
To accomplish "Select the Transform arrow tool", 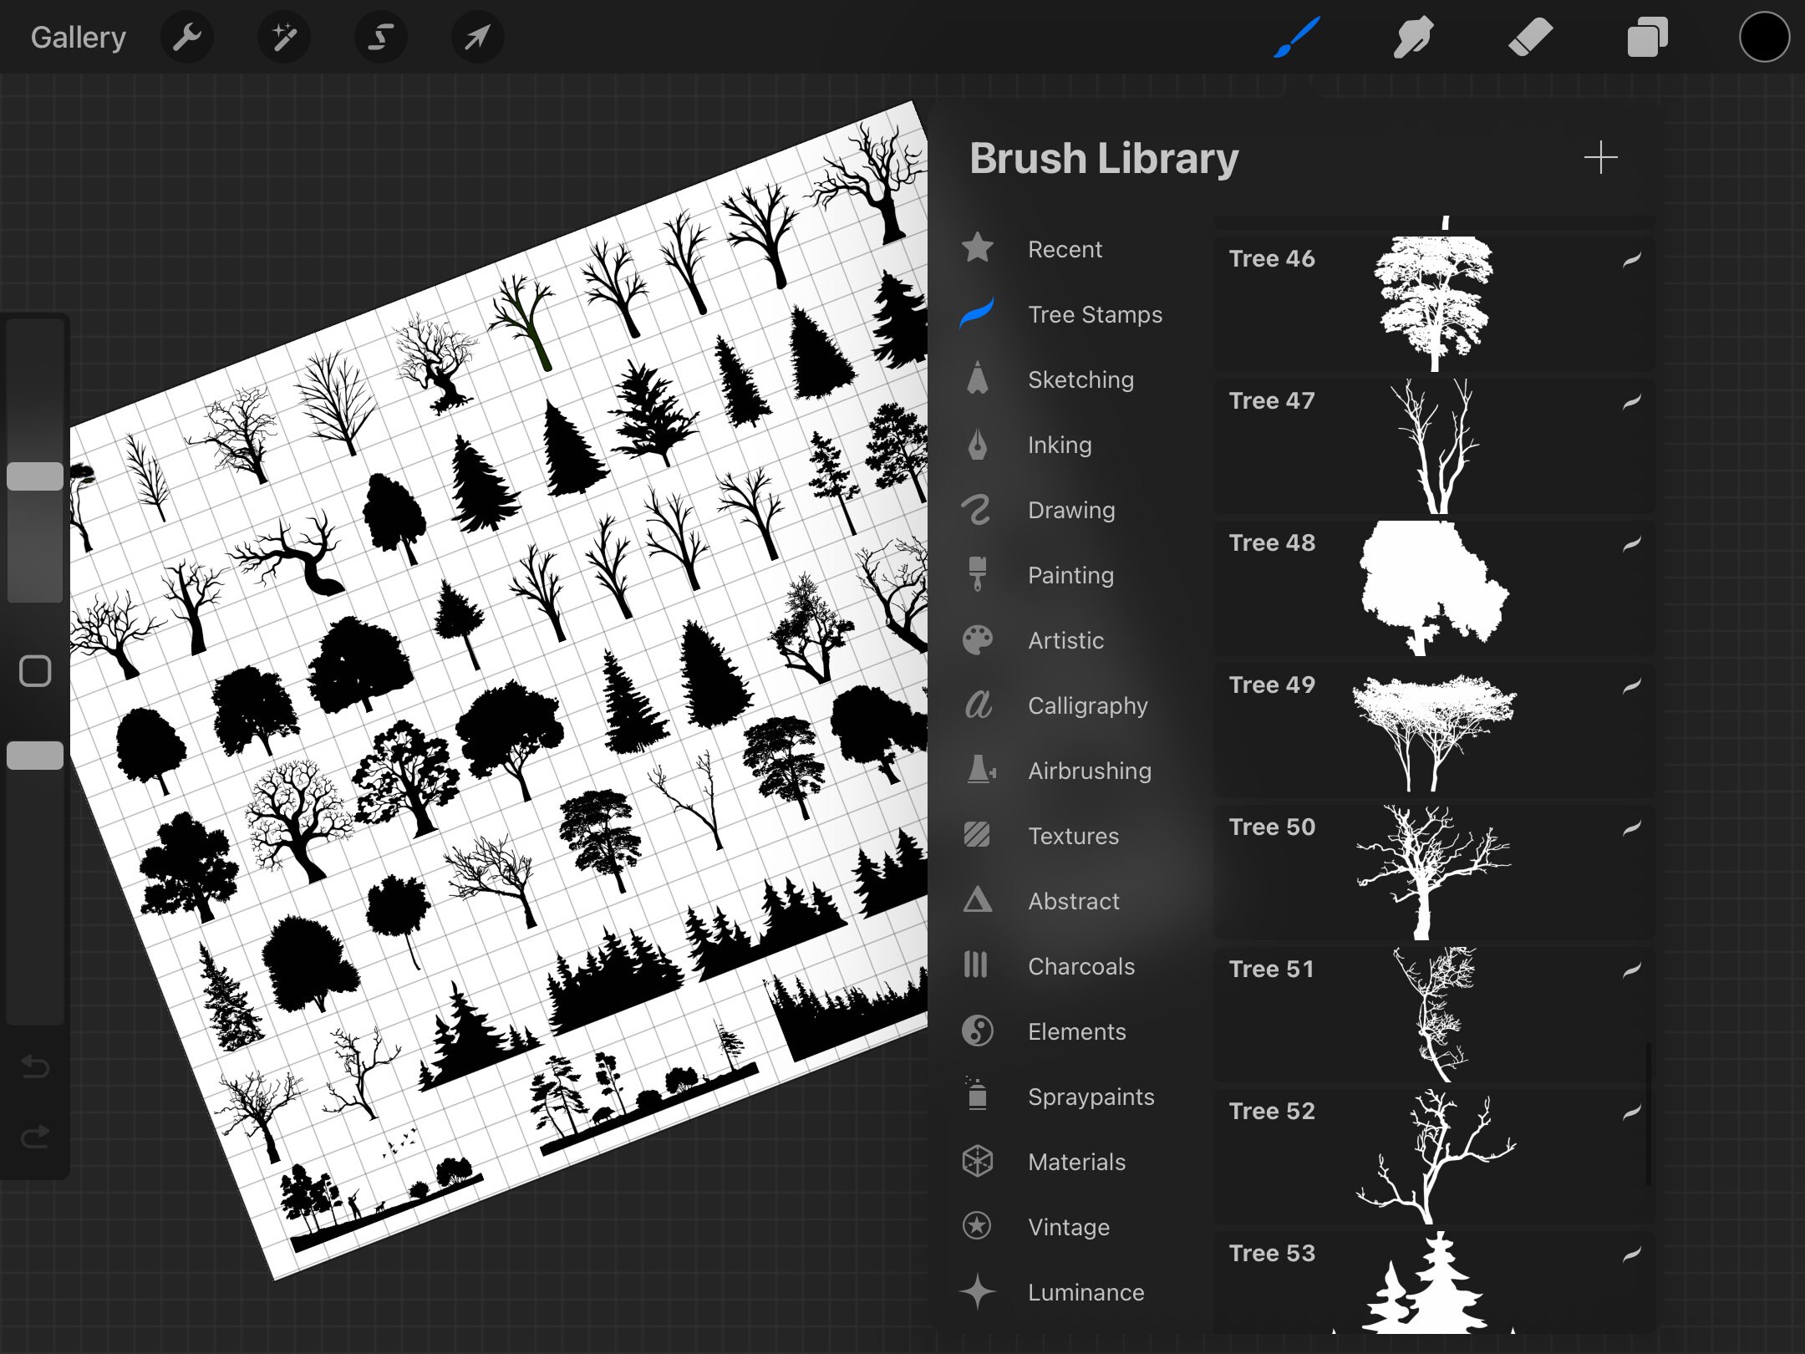I will pos(476,37).
